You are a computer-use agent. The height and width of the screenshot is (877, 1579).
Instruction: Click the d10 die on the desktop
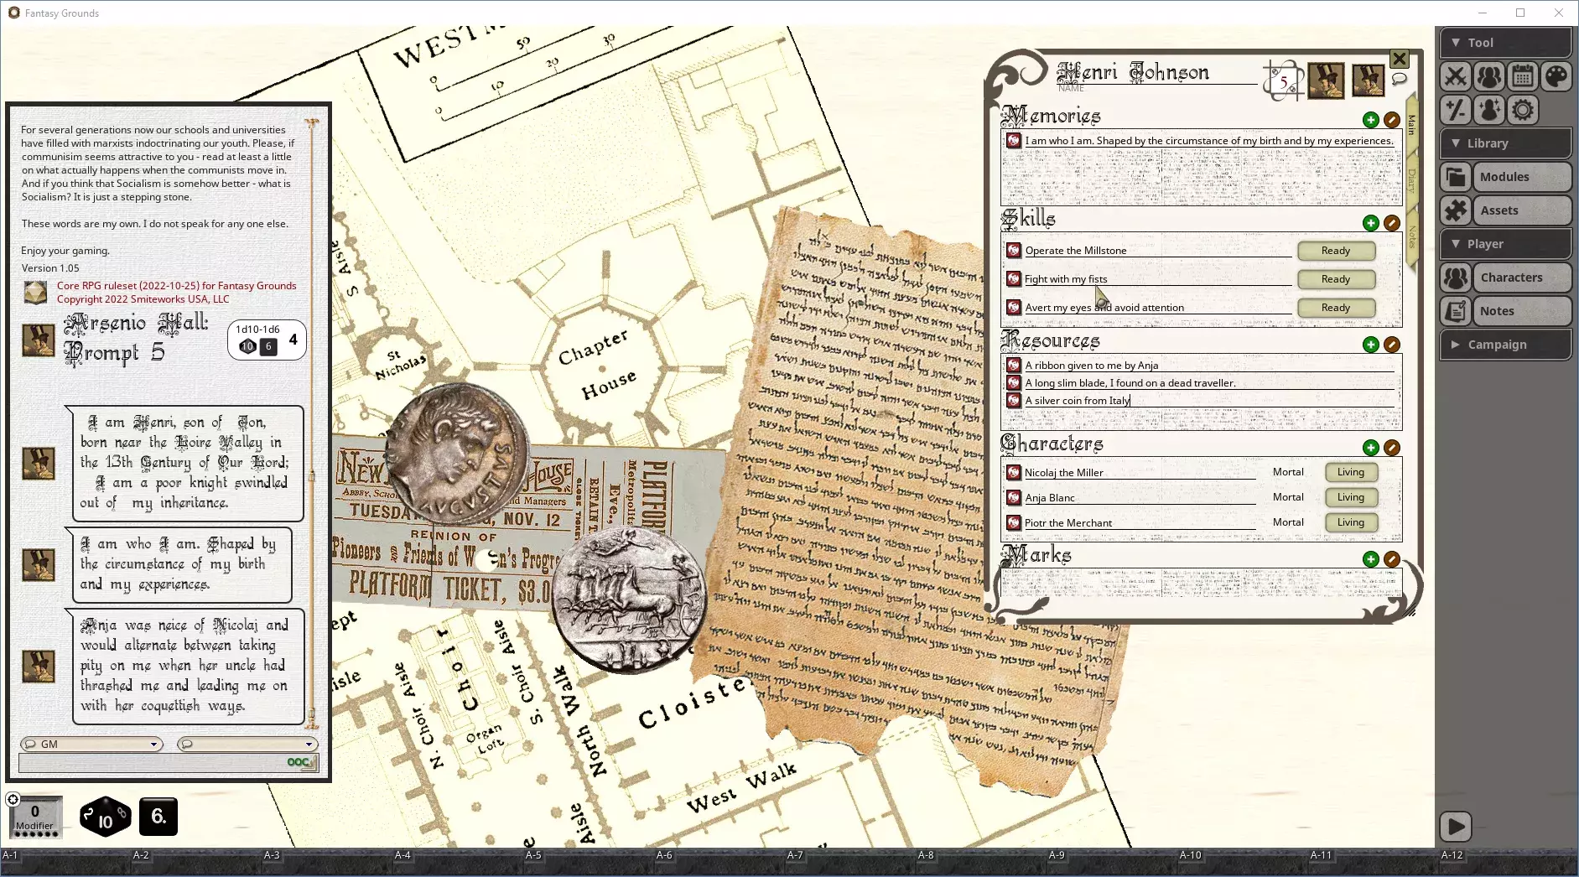[106, 817]
